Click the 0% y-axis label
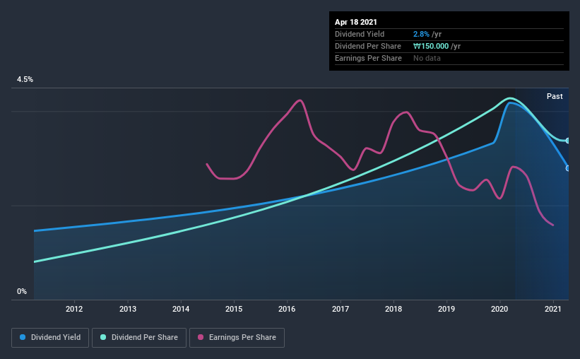The width and height of the screenshot is (580, 359). coord(22,292)
